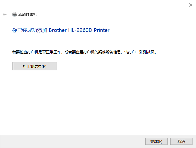
Task: Select the 你已经成功添加 success message
Action: (x=30, y=30)
